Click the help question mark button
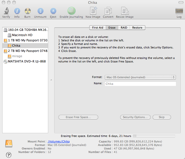The width and height of the screenshot is (185, 159). point(9,155)
